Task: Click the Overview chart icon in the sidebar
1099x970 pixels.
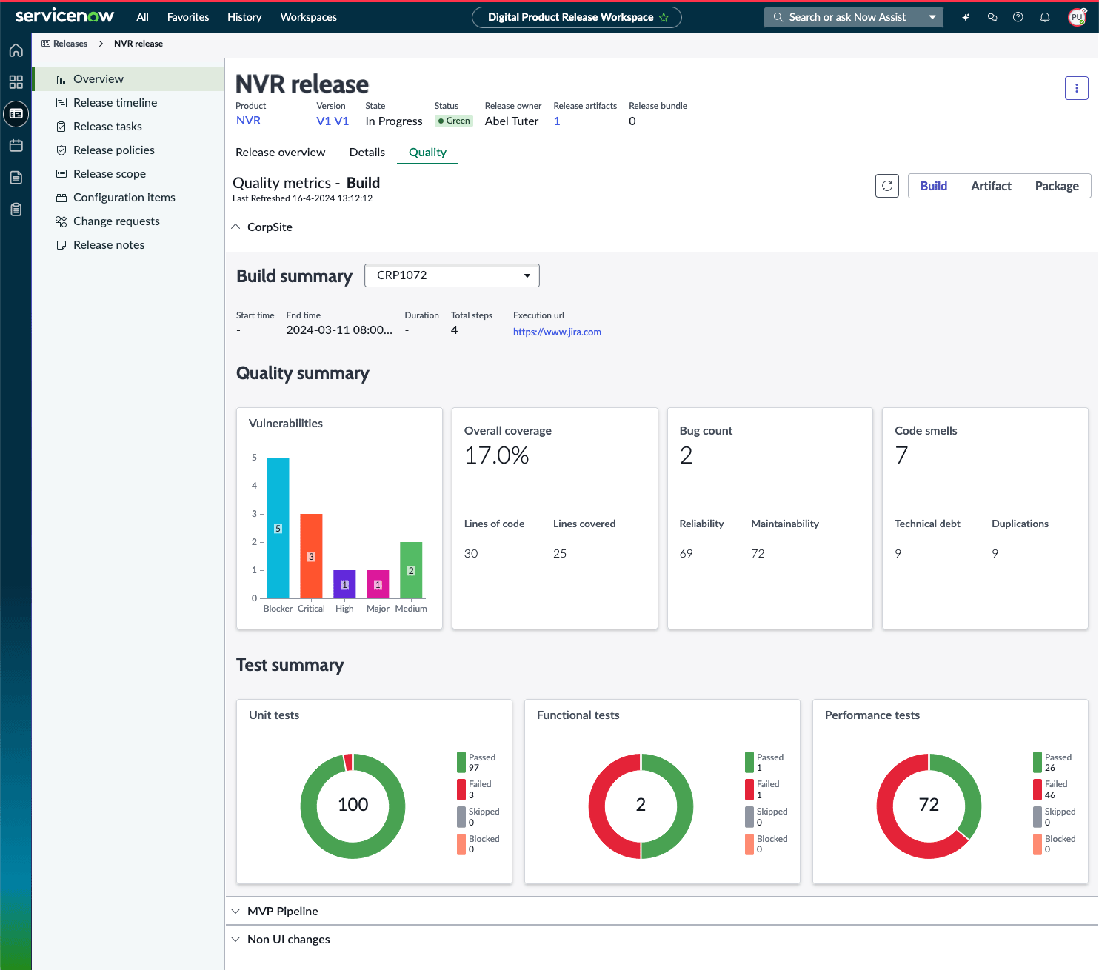Action: coord(61,79)
